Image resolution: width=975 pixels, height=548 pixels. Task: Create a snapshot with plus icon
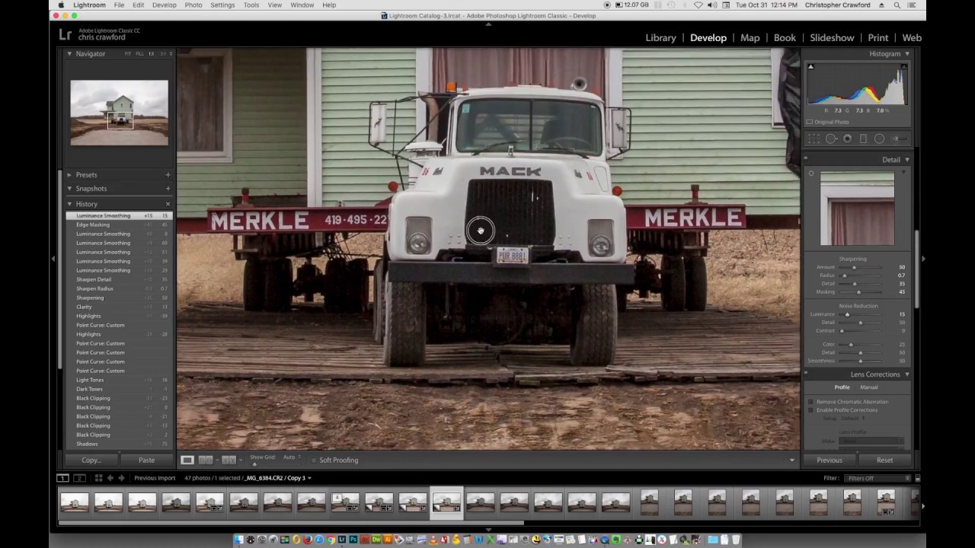click(168, 189)
